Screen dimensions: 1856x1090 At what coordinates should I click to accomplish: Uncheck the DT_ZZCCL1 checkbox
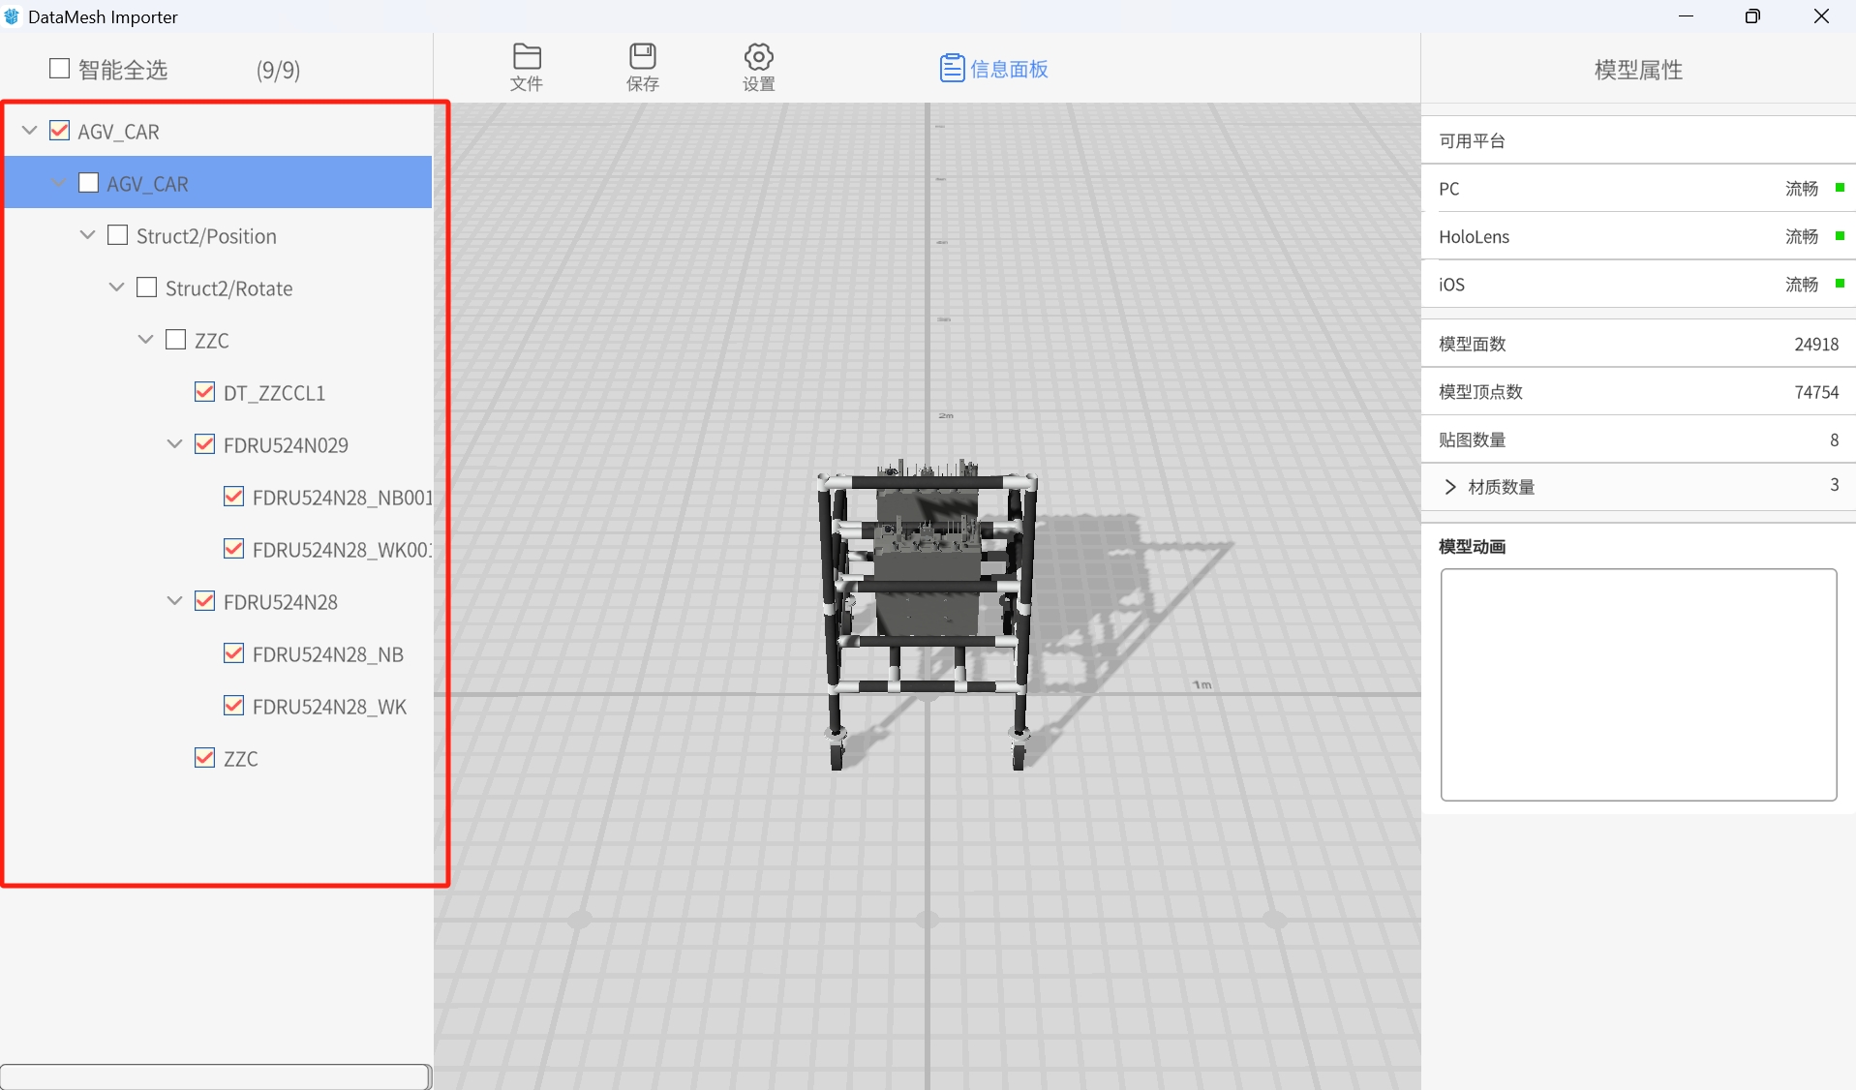point(204,392)
